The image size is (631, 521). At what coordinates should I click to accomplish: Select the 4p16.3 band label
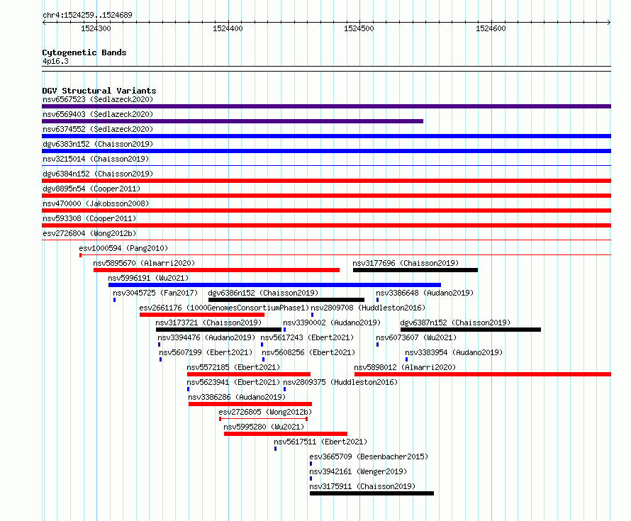(55, 61)
